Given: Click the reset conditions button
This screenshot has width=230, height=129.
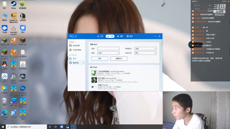Looking at the screenshot, I should [x=119, y=58].
